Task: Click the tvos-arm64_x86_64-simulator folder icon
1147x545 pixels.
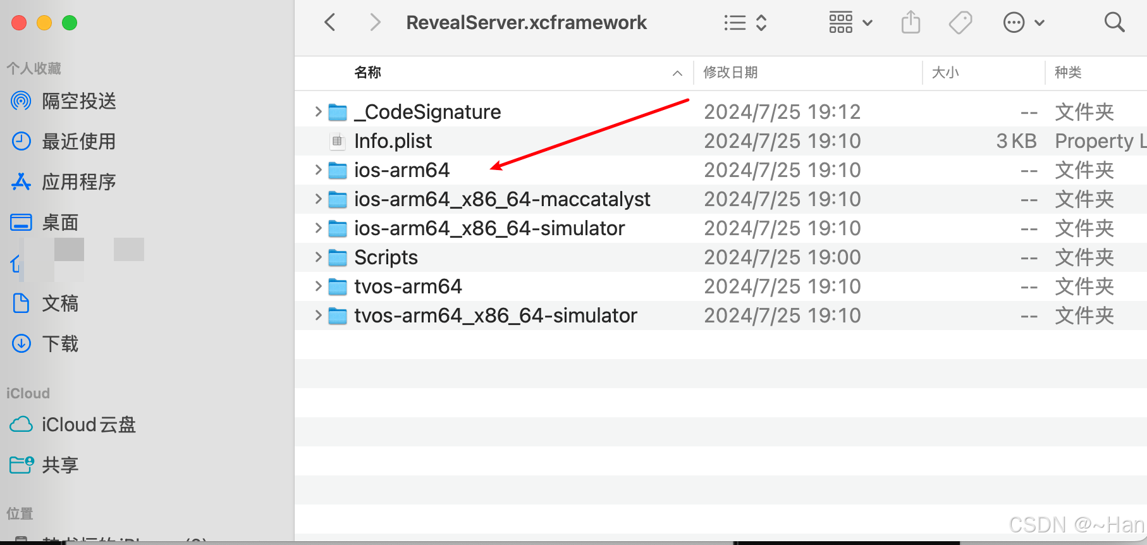Action: 338,316
